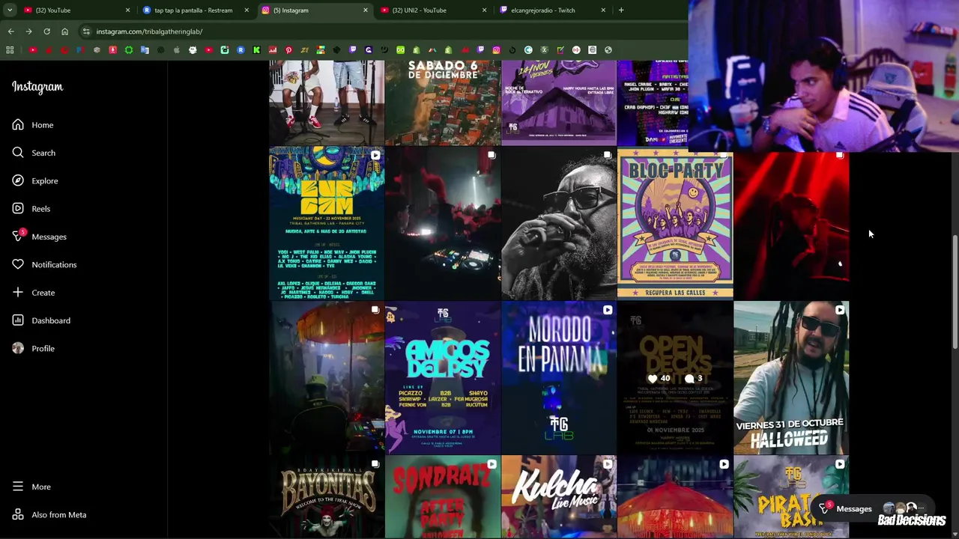This screenshot has width=959, height=539.
Task: Open the site information icon in address bar
Action: click(86, 31)
